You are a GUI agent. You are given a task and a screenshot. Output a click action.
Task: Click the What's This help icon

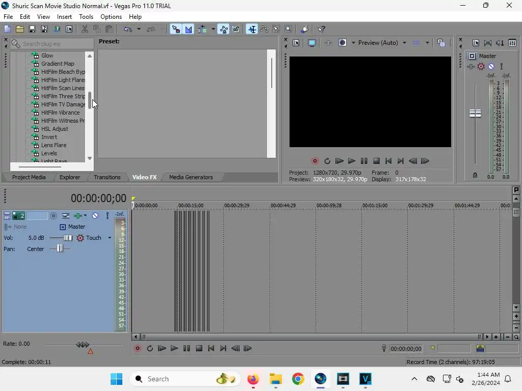[321, 29]
